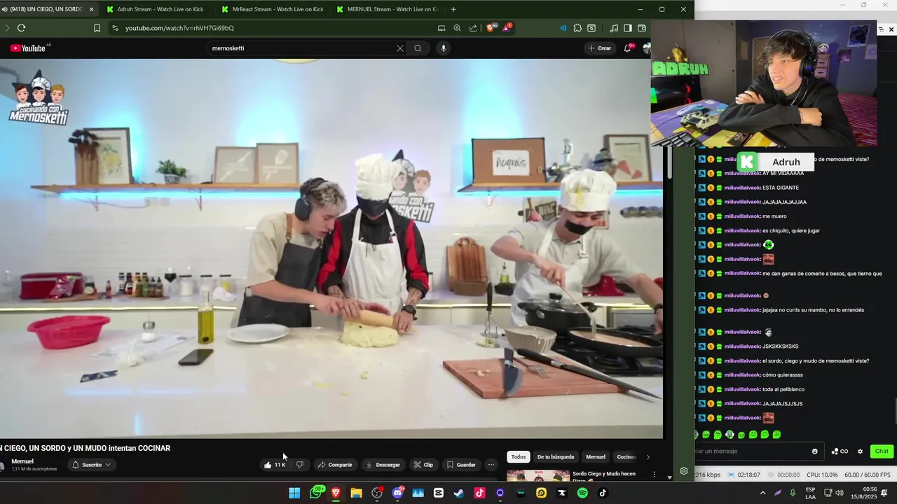Show more filter chips right arrow
This screenshot has height=504, width=897.
click(648, 457)
